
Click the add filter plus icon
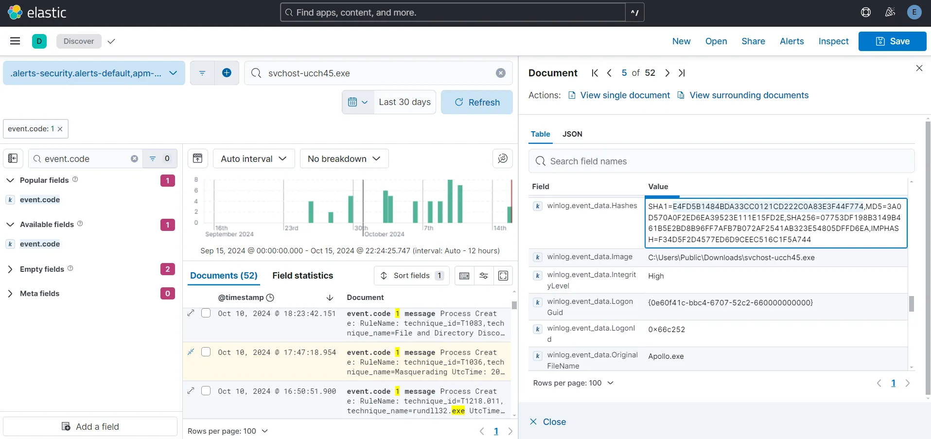click(227, 73)
